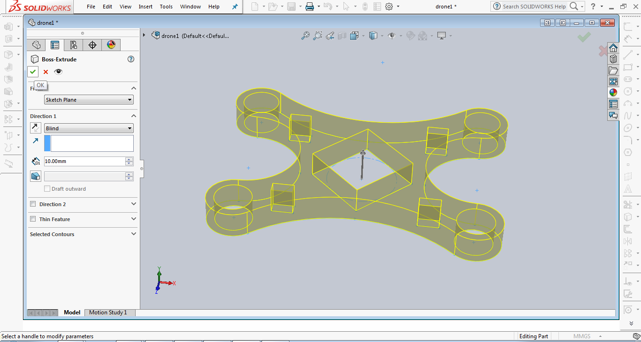
Task: Collapse the Direction 1 section
Action: pos(134,116)
